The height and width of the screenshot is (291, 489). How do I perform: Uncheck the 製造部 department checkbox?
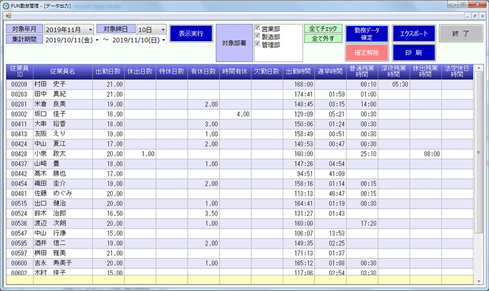(x=259, y=37)
